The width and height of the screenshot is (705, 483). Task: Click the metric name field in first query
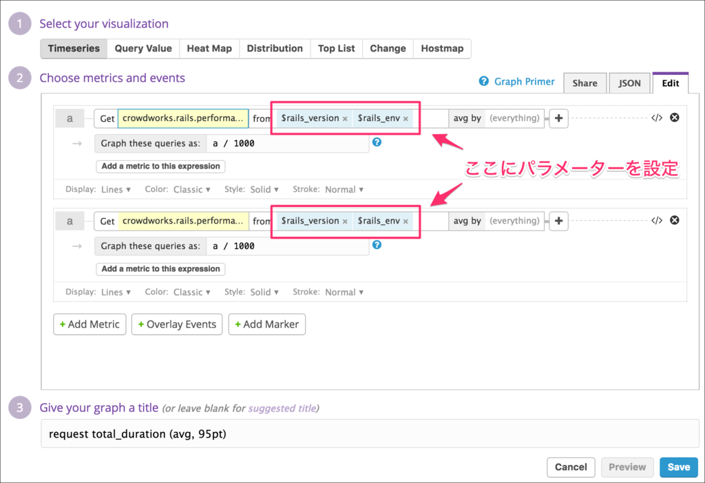click(x=183, y=118)
